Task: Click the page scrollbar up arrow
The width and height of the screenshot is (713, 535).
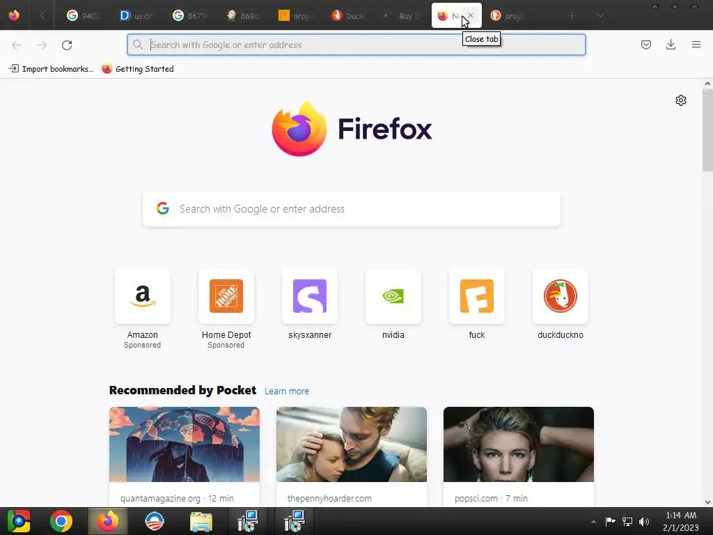Action: tap(707, 84)
